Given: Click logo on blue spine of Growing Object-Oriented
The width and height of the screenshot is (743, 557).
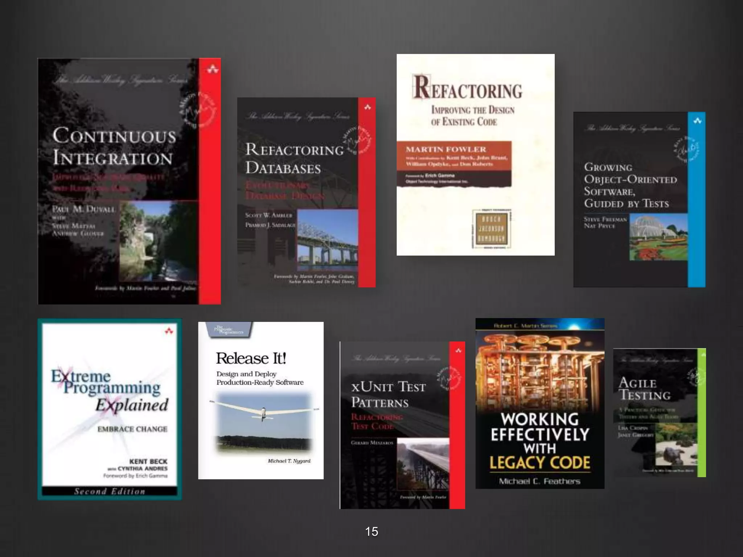Looking at the screenshot, I should coord(697,121).
